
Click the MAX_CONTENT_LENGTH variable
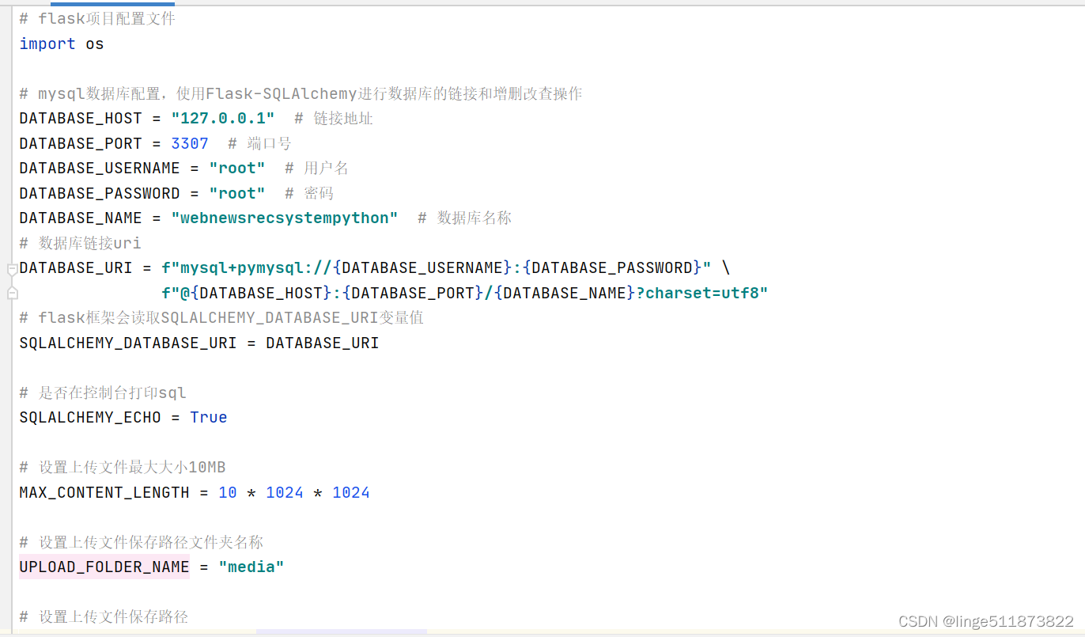[104, 492]
